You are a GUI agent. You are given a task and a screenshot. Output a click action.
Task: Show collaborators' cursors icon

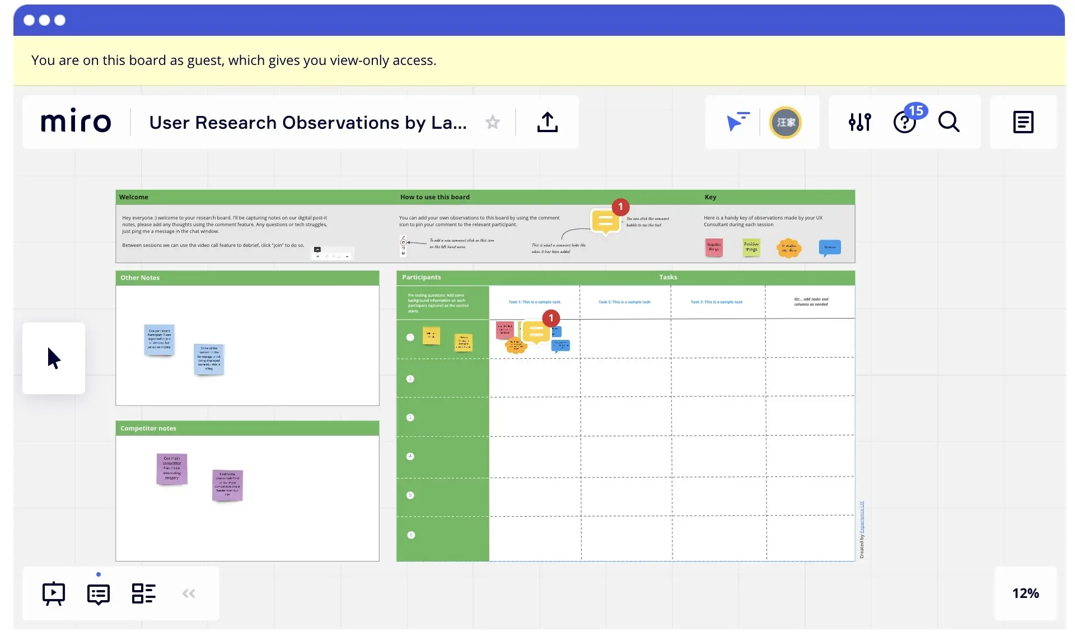(738, 121)
